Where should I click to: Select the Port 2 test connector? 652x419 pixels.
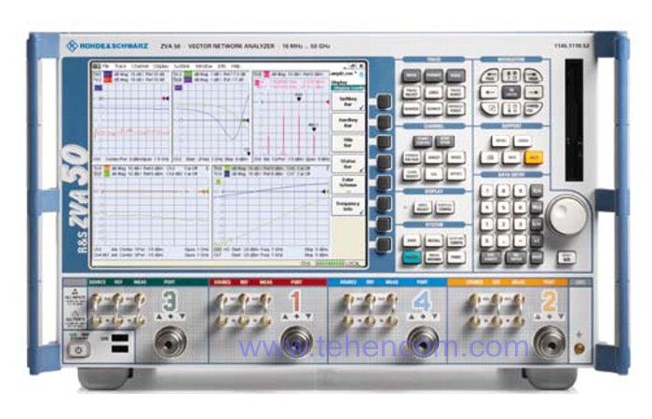[x=550, y=342]
